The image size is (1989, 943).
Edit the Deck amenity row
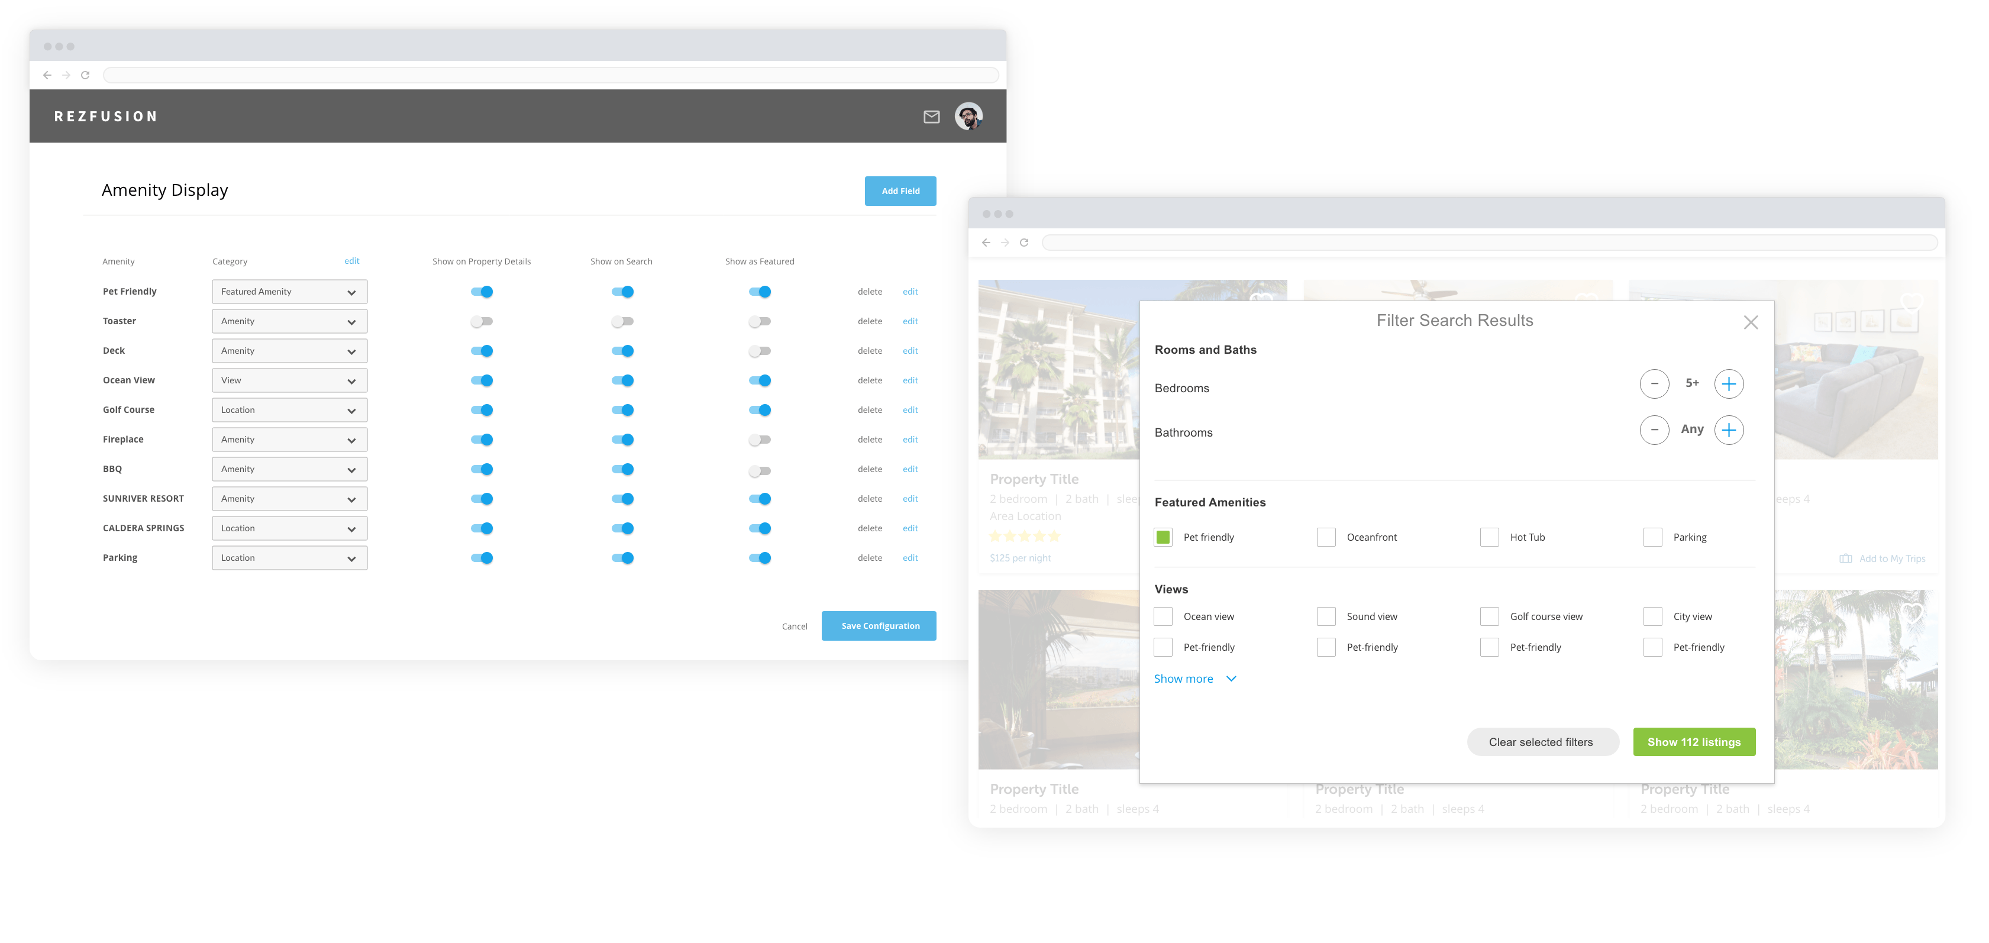pos(910,351)
